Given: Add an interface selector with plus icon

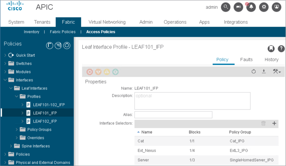Looking at the screenshot, I should coord(274,123).
